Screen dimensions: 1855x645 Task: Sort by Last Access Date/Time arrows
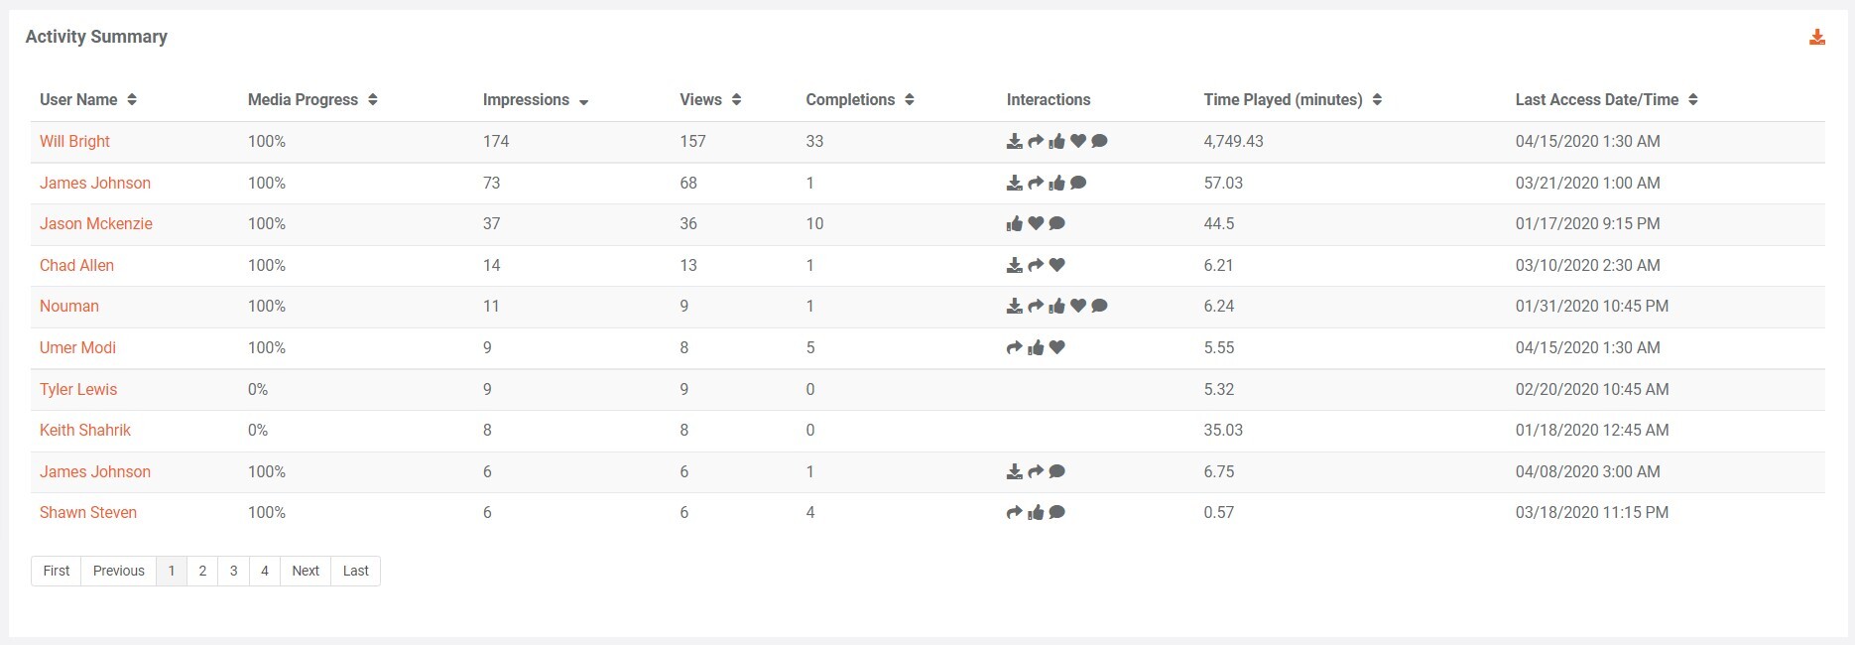tap(1692, 100)
